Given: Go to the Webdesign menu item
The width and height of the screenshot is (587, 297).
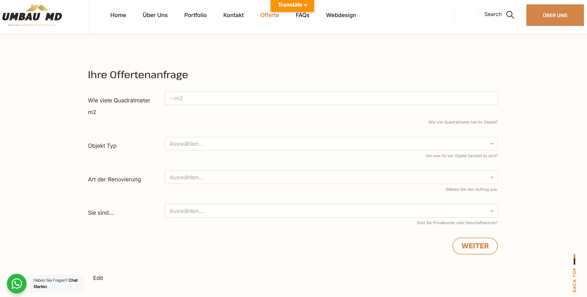Looking at the screenshot, I should (341, 15).
